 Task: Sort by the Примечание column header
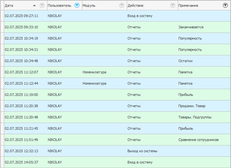188,5
